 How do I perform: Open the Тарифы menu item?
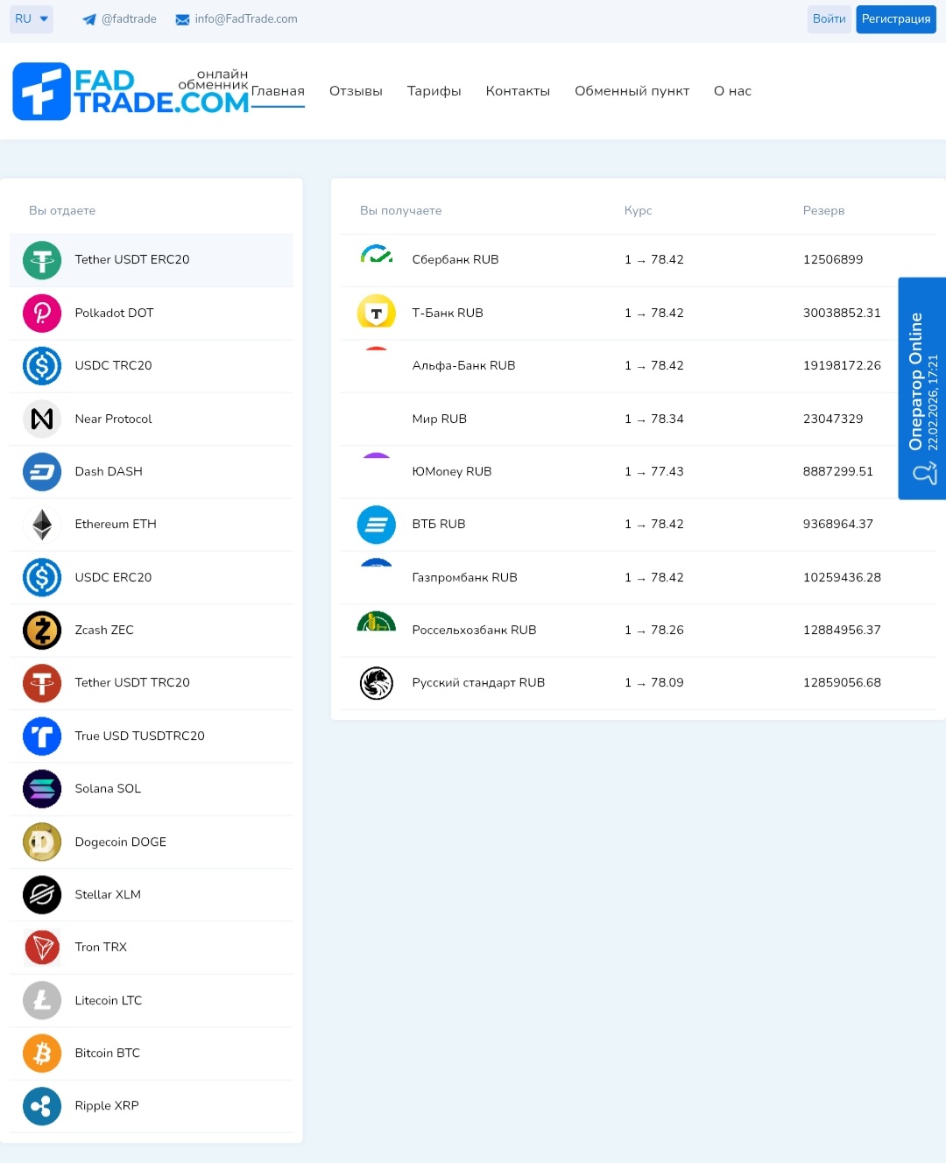[434, 91]
